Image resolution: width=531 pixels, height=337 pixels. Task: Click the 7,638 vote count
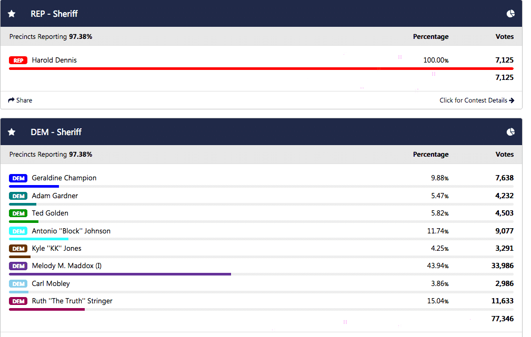pos(504,178)
